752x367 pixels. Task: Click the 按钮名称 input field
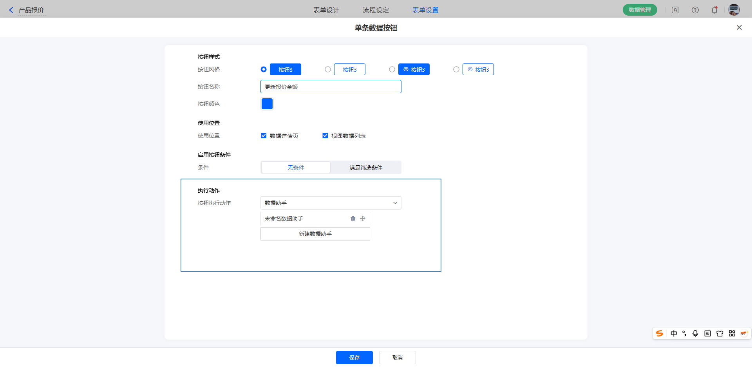331,87
